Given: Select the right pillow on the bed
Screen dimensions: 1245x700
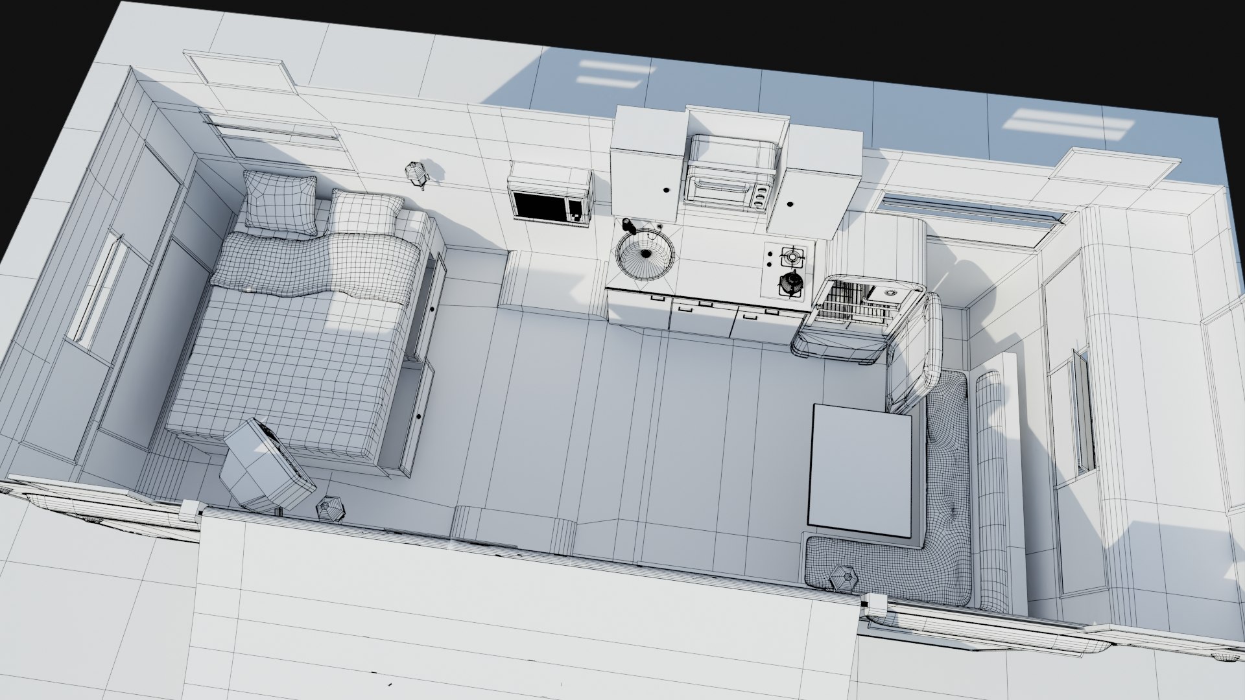Looking at the screenshot, I should [x=366, y=211].
